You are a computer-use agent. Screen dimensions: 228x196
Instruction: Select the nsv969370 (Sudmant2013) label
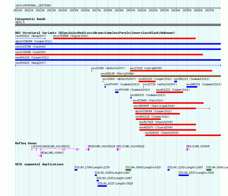click(148, 95)
